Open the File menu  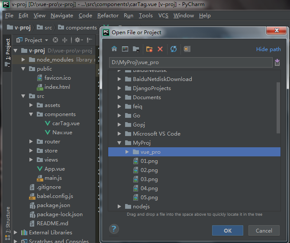(9, 16)
